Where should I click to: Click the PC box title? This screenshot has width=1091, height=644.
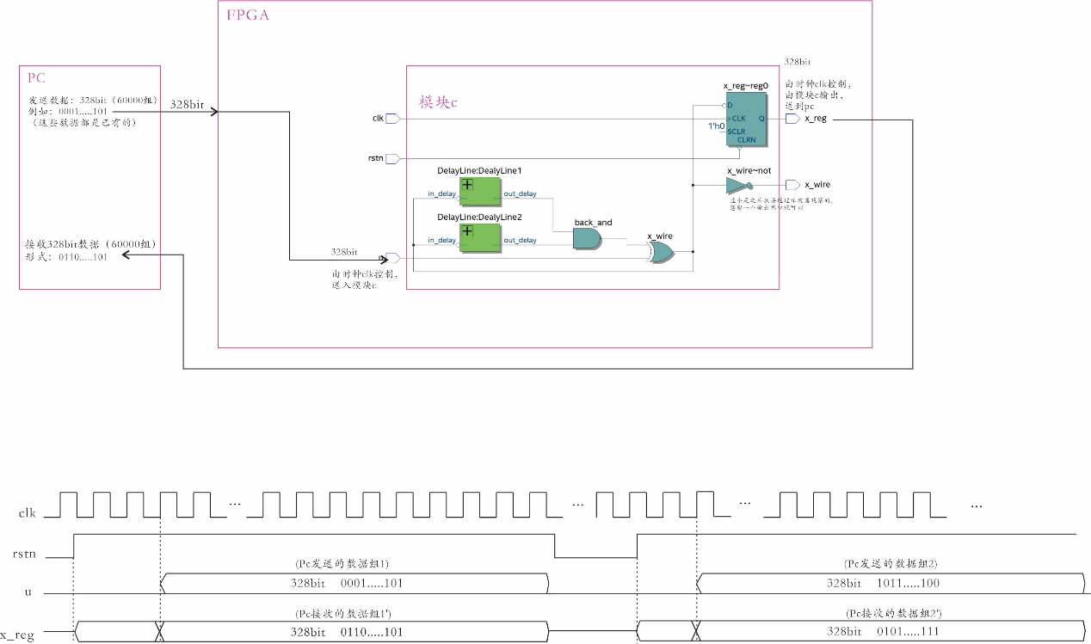point(36,78)
